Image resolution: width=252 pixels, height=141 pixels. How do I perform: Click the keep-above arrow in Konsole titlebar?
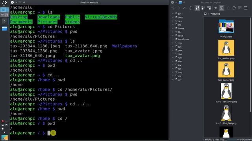[24, 2]
